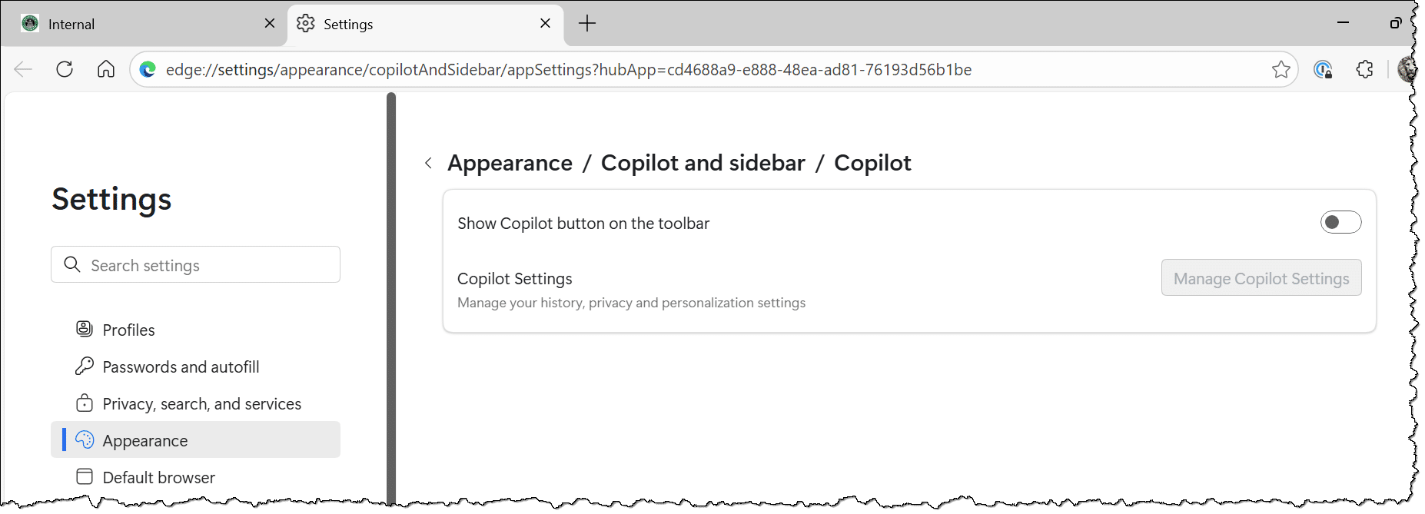The height and width of the screenshot is (514, 1425).
Task: Go back using the breadcrumb chevron
Action: (x=429, y=163)
